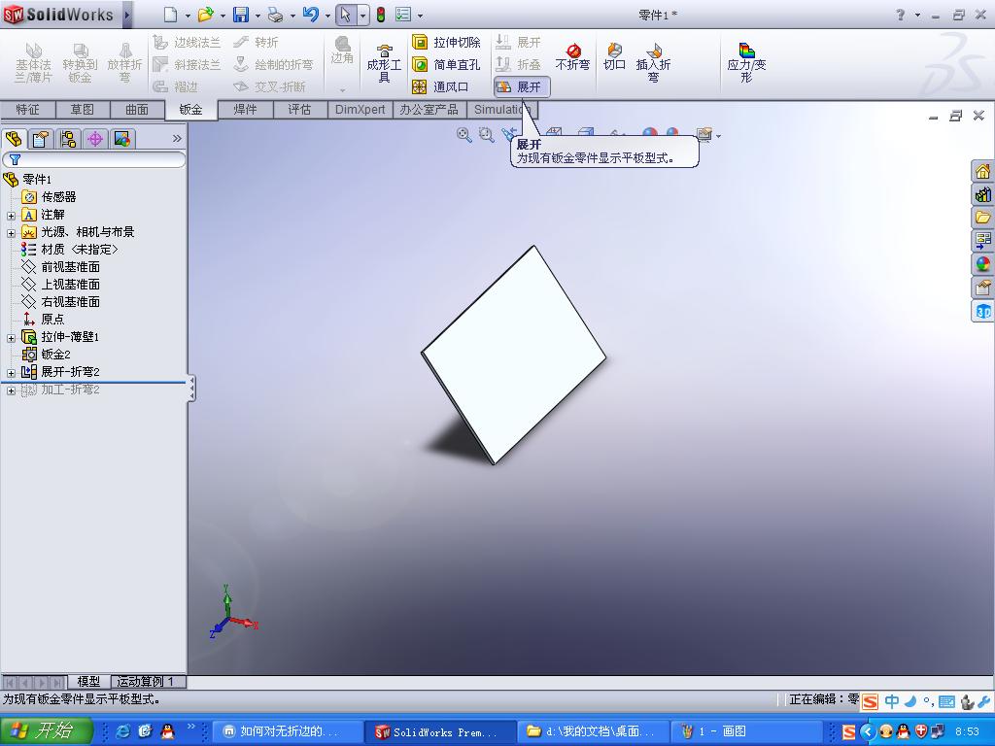Click the Print icon in the top toolbar

pos(275,14)
